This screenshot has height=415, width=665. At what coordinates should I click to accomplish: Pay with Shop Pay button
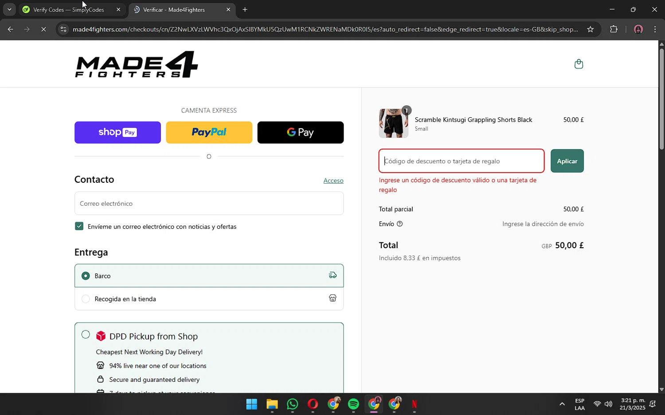point(117,132)
